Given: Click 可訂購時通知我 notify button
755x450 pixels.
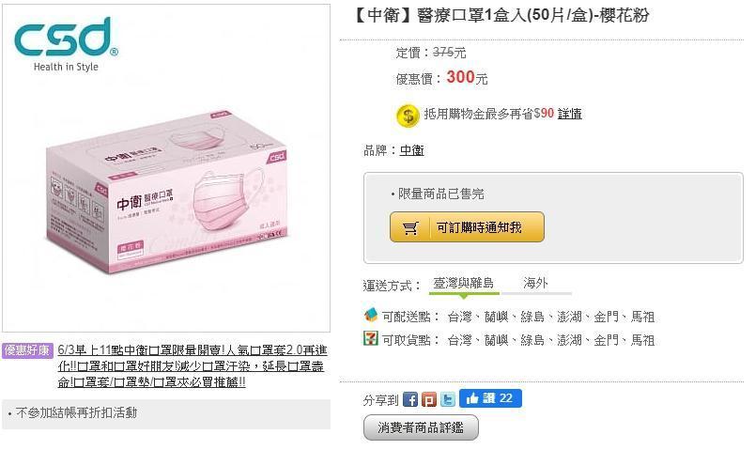Looking at the screenshot, I should point(467,227).
